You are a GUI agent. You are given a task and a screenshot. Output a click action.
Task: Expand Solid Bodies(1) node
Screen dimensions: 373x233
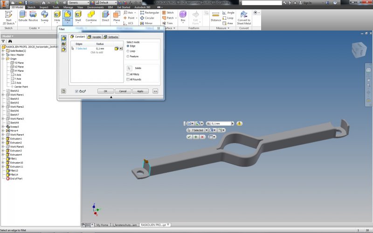pos(3,51)
